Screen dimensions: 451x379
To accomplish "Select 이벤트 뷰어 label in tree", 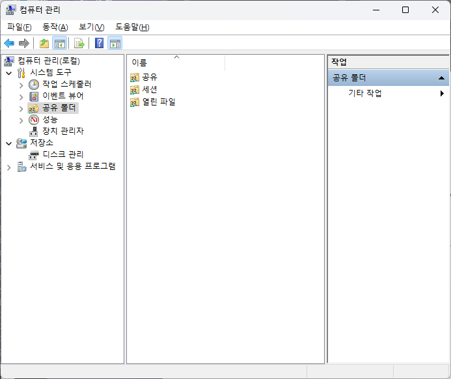I will click(x=63, y=96).
